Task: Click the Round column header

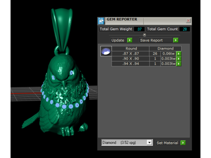Action: [x=131, y=49]
